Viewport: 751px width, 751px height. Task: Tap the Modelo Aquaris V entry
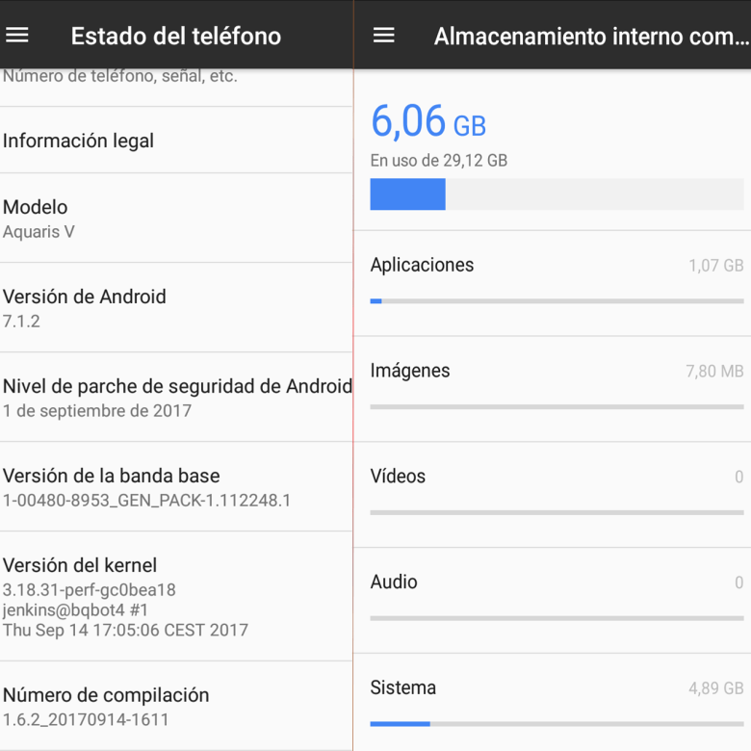[x=176, y=219]
